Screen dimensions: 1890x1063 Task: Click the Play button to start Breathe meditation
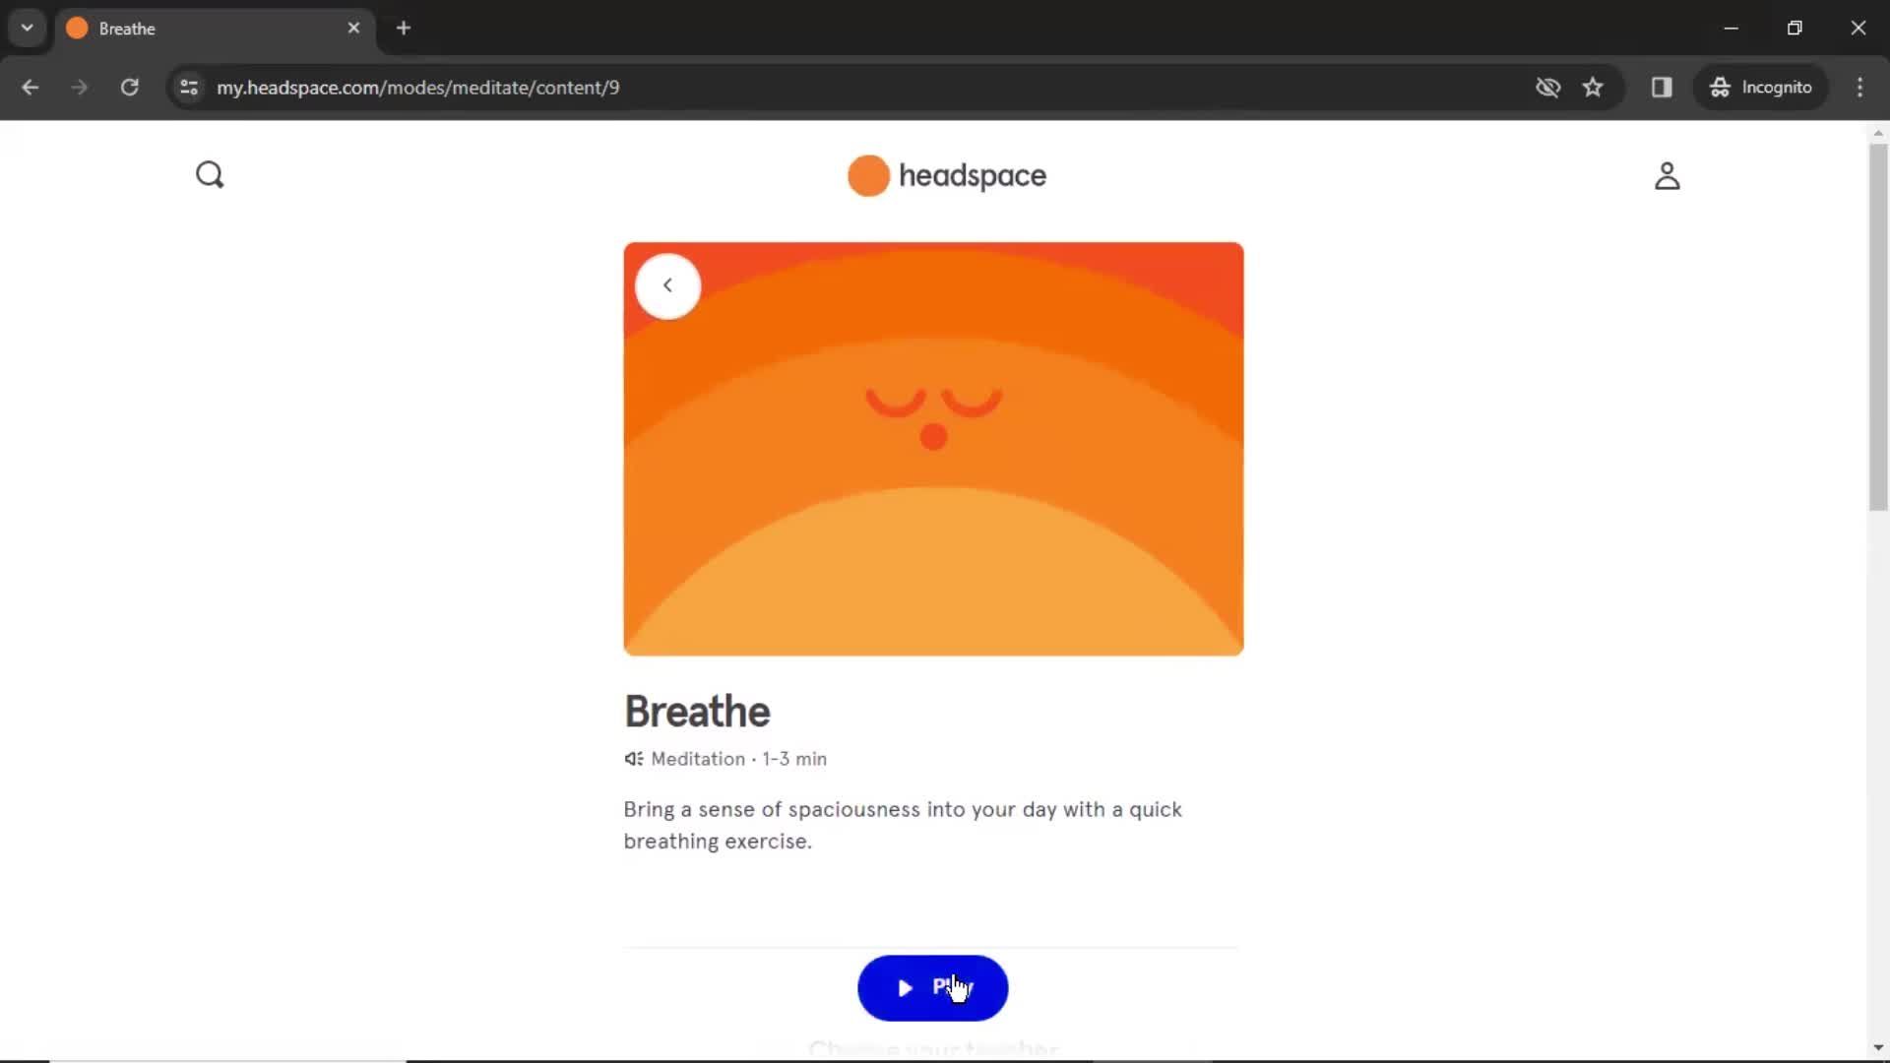933,988
